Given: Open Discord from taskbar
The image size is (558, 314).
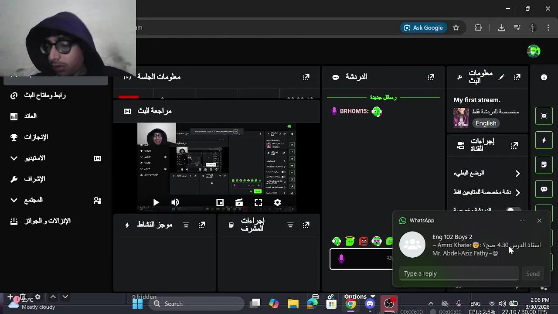Looking at the screenshot, I should (x=370, y=304).
